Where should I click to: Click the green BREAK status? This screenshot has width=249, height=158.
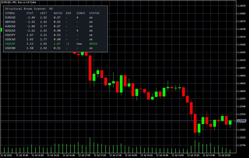[x=93, y=44]
